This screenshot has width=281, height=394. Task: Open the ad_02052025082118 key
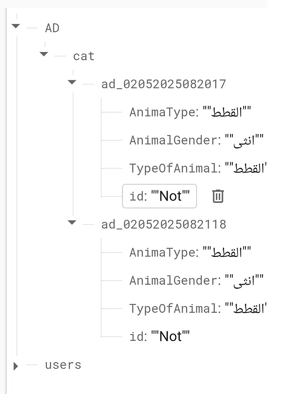(164, 225)
